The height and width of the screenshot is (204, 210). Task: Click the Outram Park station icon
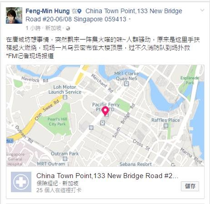tap(65, 159)
